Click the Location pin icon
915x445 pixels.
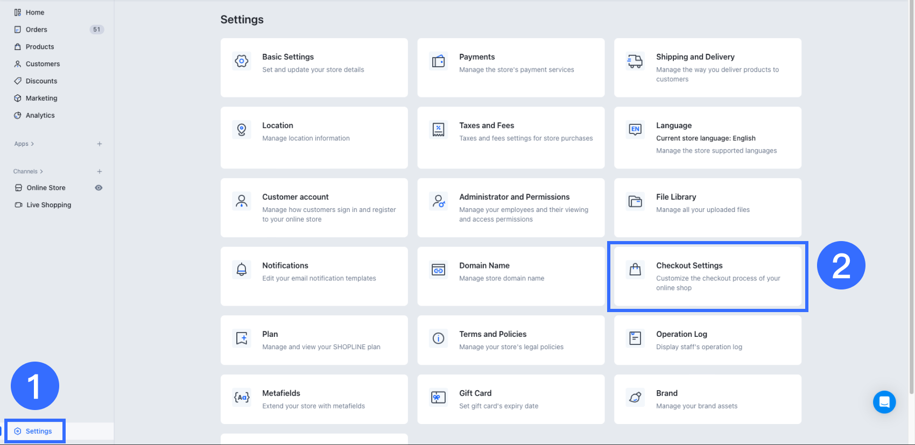tap(242, 130)
